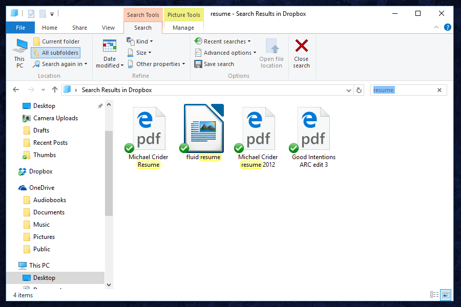
Task: Open Other properties dropdown
Action: [x=156, y=64]
